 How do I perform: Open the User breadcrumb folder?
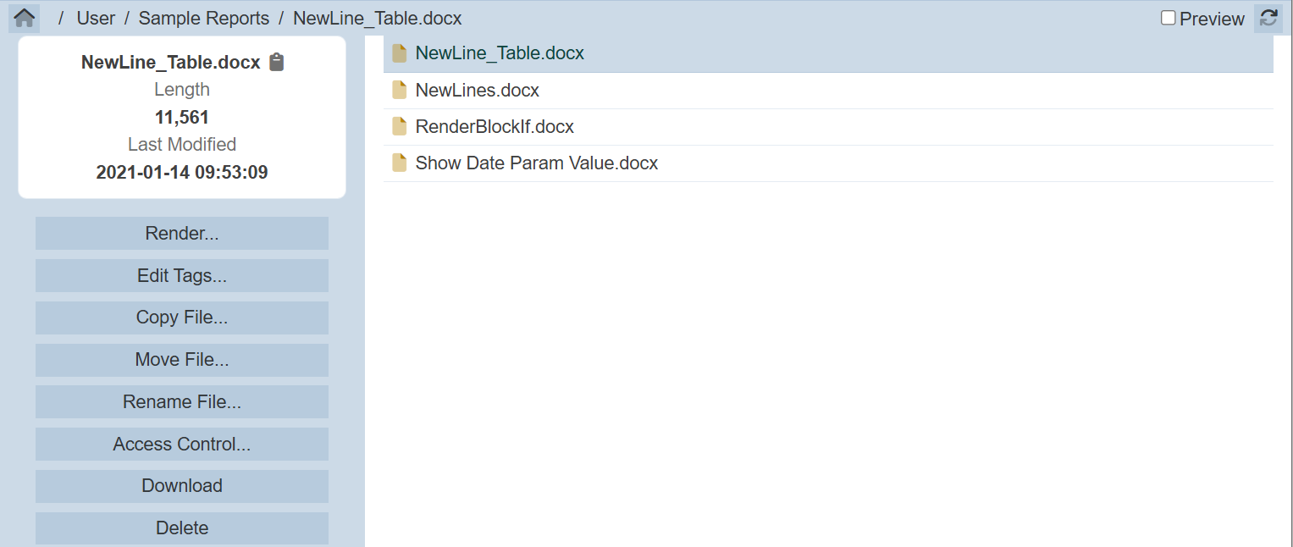coord(96,18)
